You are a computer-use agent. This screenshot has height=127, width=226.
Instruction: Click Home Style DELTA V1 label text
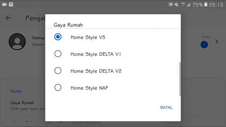click(96, 54)
